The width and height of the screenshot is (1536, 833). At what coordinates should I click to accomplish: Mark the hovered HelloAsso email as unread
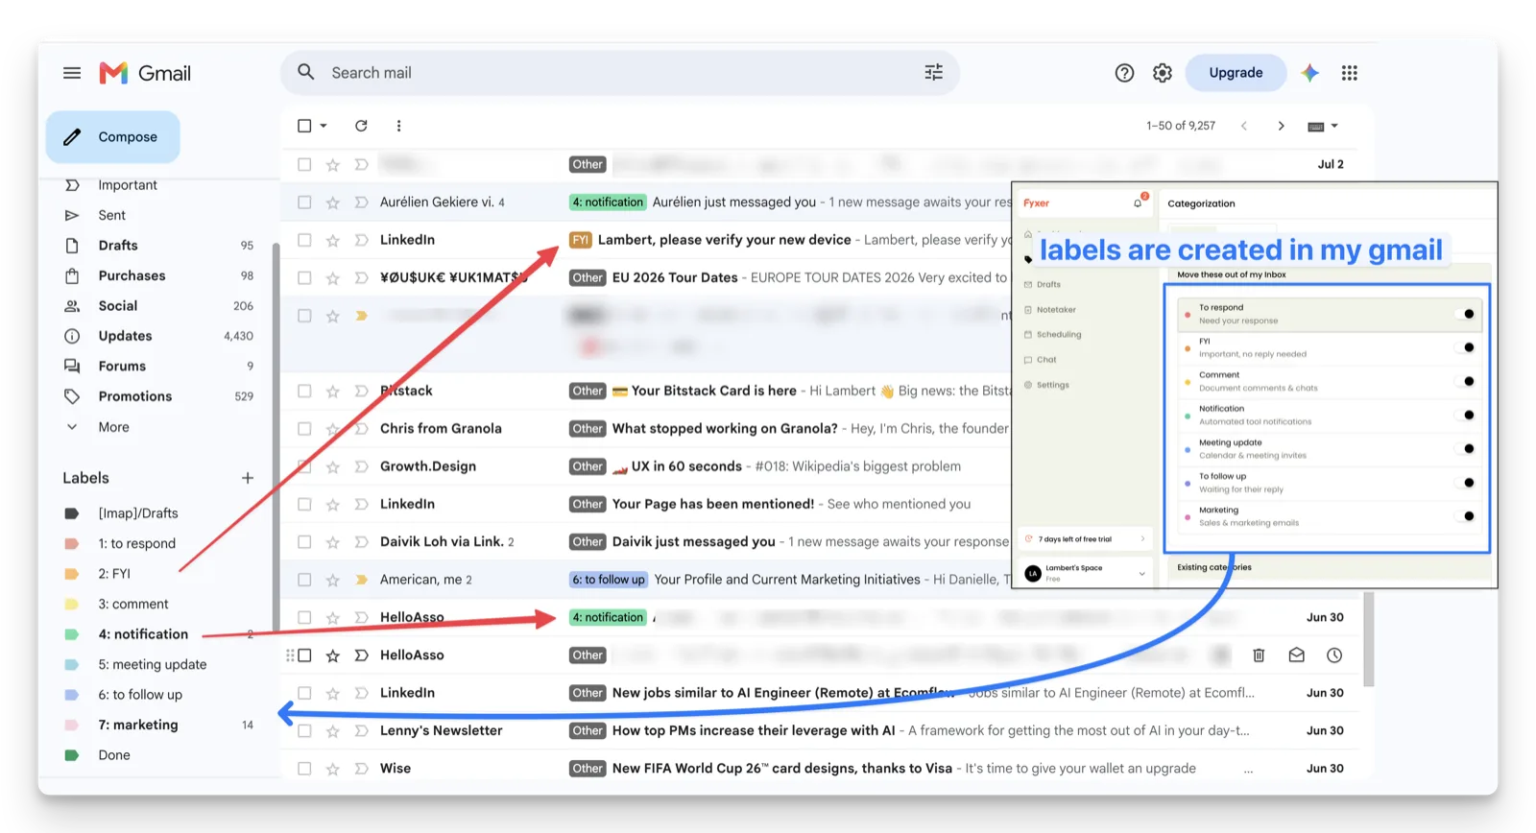click(1297, 655)
